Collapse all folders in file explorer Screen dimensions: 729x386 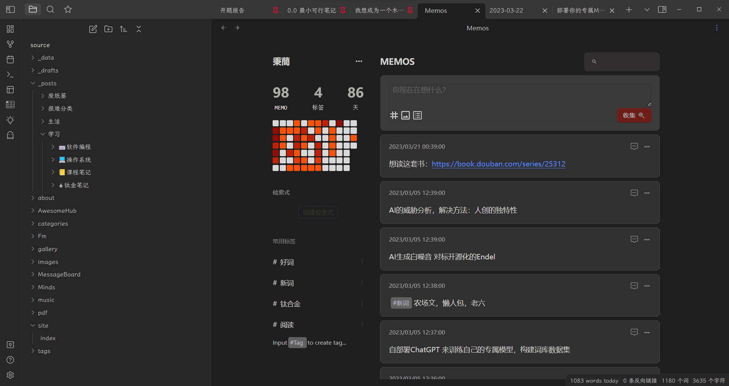click(x=139, y=29)
